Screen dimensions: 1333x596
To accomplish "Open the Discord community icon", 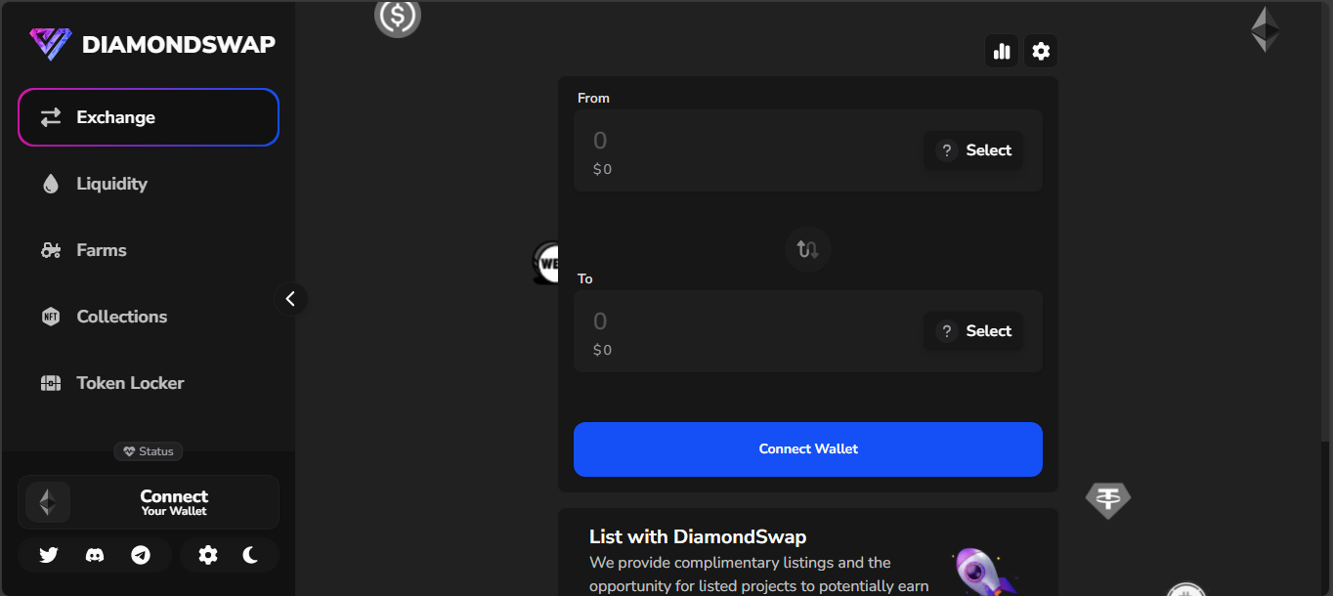I will coord(95,555).
